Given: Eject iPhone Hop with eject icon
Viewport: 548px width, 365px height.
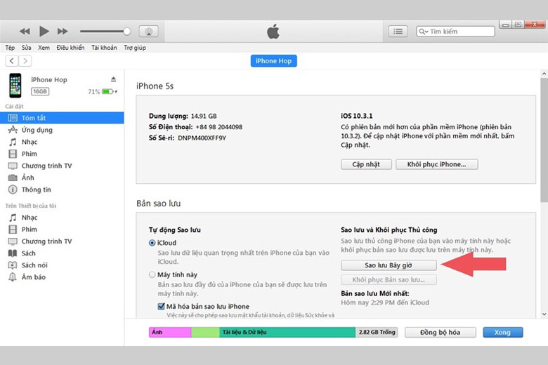Looking at the screenshot, I should (113, 79).
